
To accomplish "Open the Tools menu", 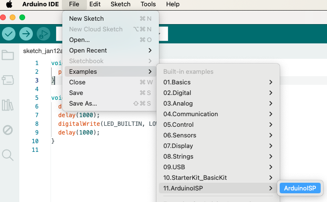I will point(148,4).
